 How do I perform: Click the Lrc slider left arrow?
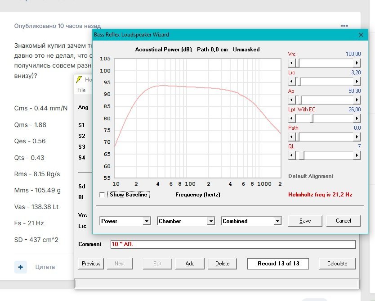tap(291, 82)
